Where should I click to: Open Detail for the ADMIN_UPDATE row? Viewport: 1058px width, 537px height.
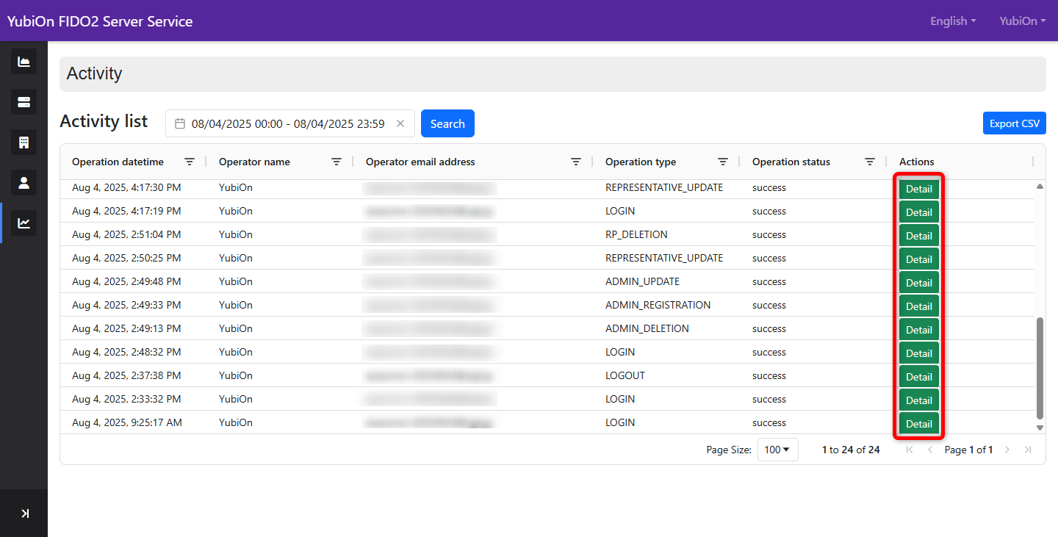[x=919, y=283]
